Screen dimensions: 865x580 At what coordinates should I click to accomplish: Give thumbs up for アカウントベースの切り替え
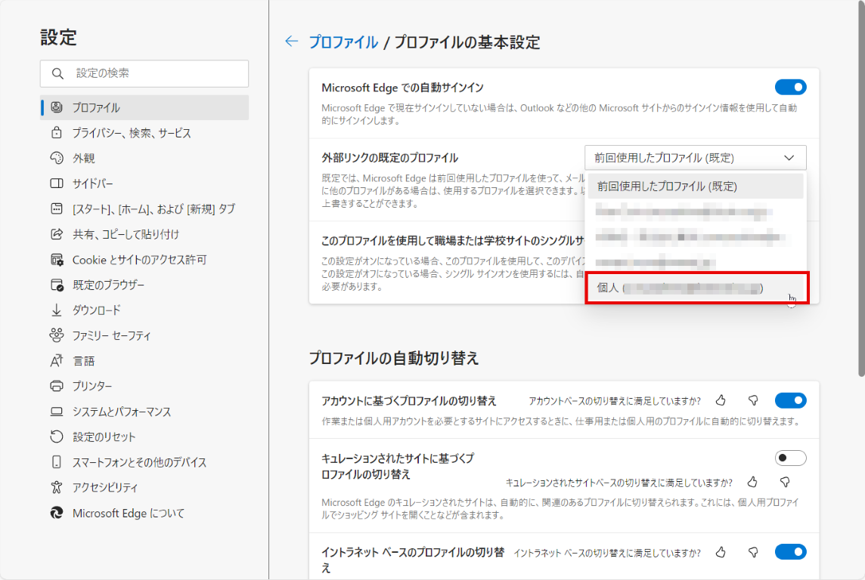721,400
